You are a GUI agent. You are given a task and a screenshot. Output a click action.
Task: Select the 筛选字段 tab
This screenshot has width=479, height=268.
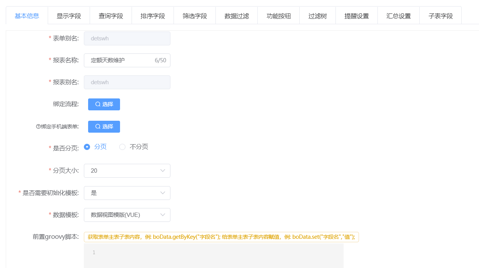(195, 16)
